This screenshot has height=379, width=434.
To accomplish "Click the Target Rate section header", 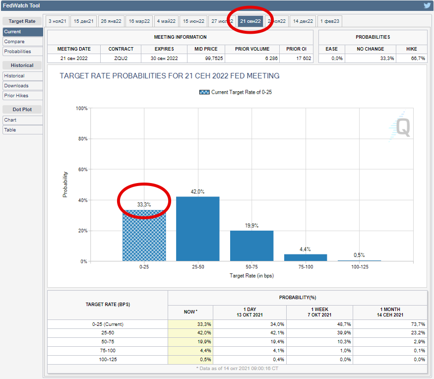I will click(x=22, y=21).
